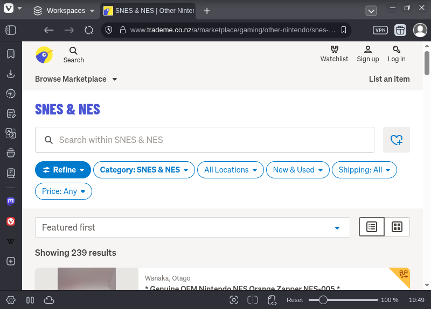The height and width of the screenshot is (309, 431).
Task: Click the Trade Me Watchlist icon
Action: click(x=334, y=54)
